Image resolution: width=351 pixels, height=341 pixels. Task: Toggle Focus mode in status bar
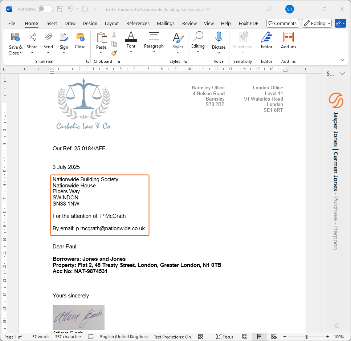[225, 337]
